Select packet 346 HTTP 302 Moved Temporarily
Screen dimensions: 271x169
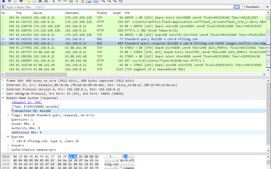(x=133, y=30)
